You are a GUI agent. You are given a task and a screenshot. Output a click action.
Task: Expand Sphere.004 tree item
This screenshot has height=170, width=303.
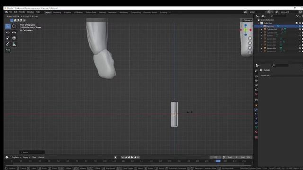tap(262, 48)
